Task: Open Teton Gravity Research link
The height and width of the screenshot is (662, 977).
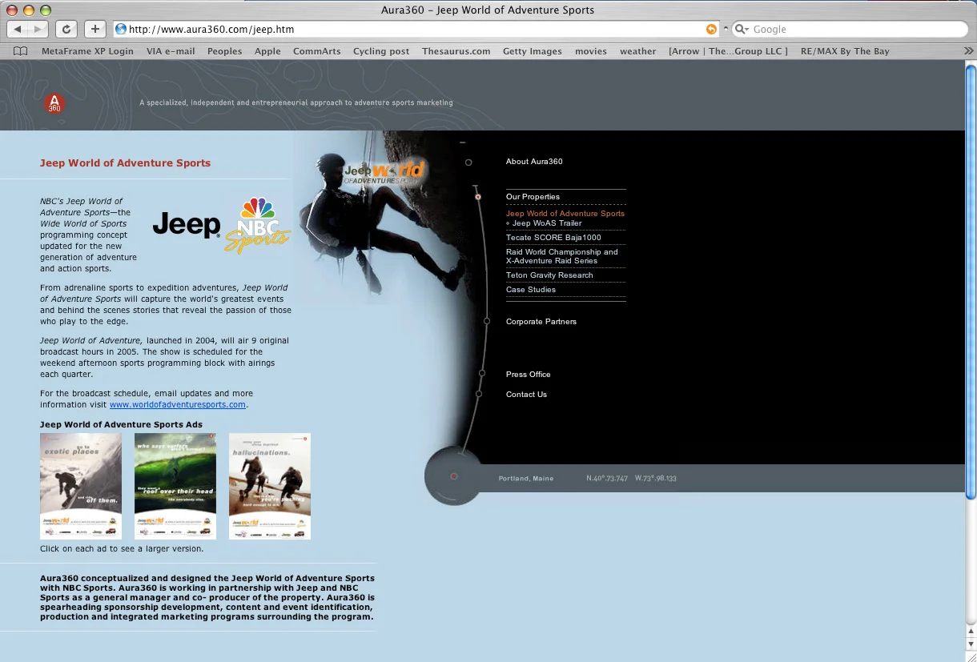Action: 549,275
